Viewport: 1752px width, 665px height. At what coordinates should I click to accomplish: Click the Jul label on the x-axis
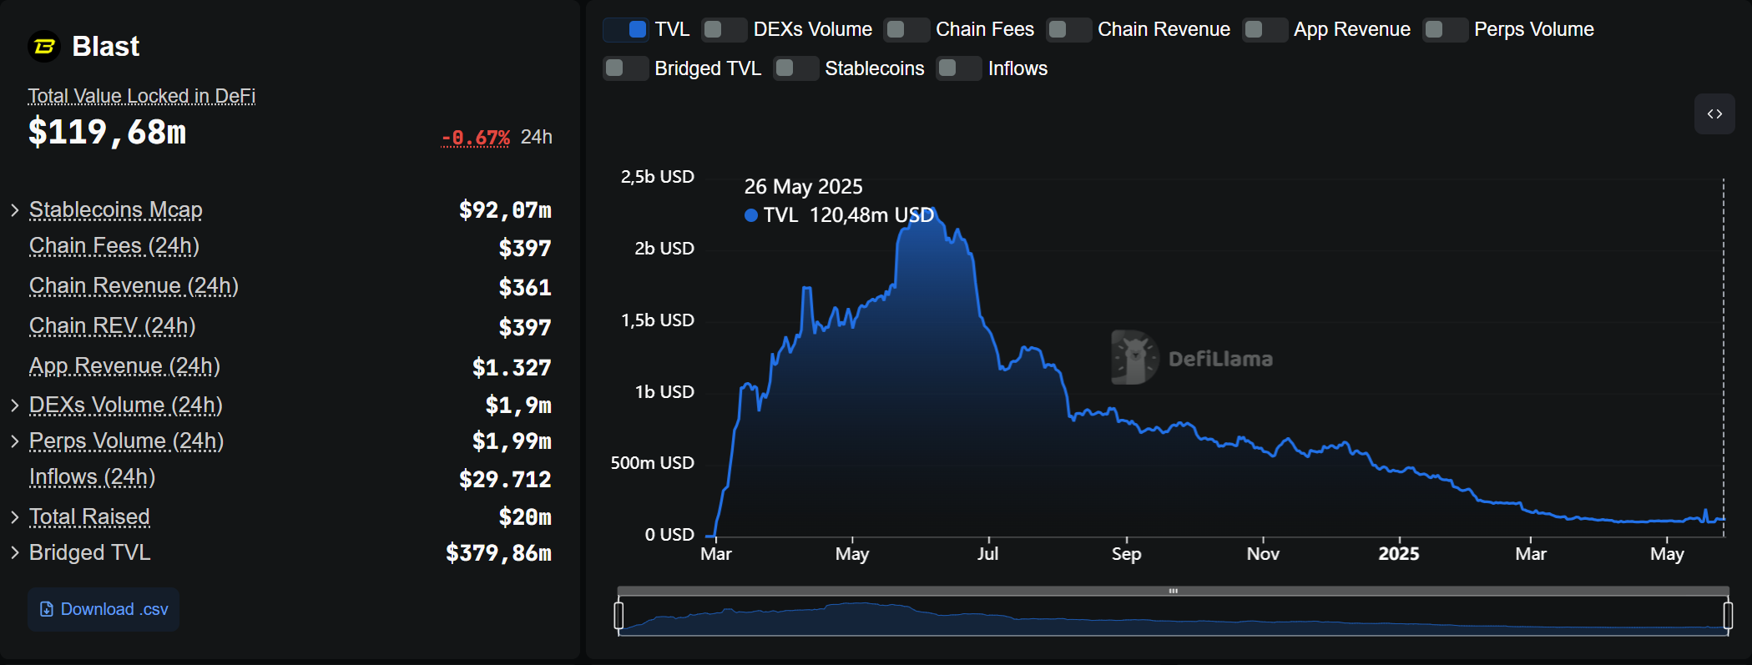point(987,554)
